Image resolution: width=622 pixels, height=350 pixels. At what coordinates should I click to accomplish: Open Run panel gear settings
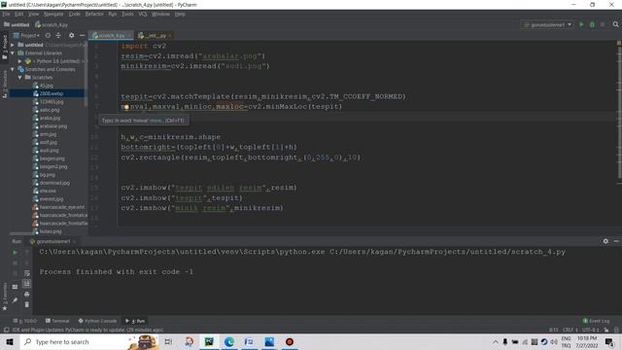tap(605, 241)
